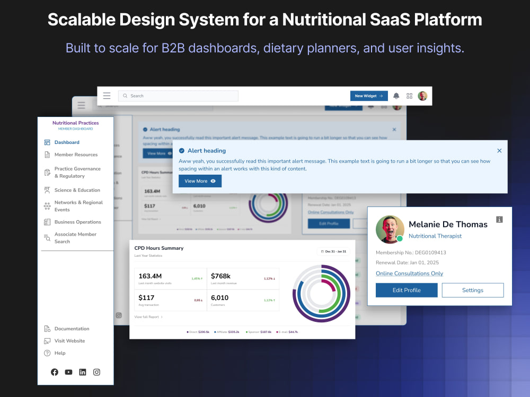Open the YouTube social icon
Image resolution: width=530 pixels, height=397 pixels.
[x=68, y=372]
